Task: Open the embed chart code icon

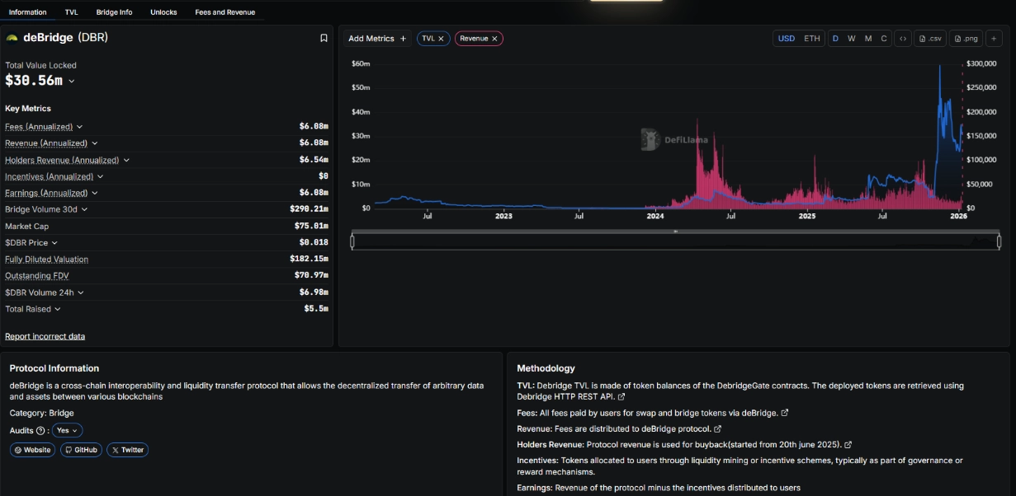Action: point(902,39)
